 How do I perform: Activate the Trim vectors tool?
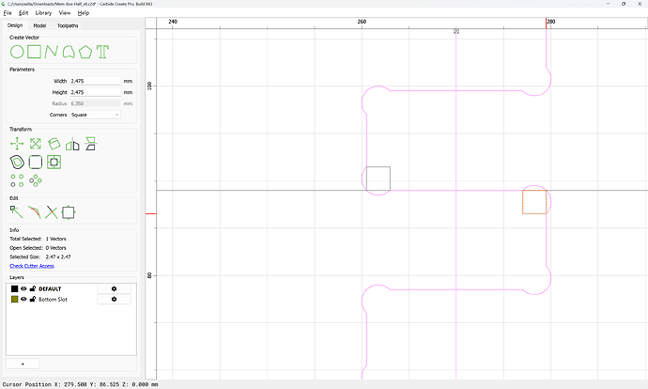[x=52, y=212]
